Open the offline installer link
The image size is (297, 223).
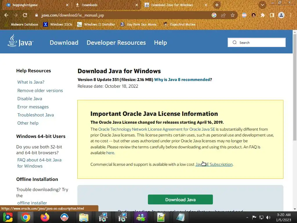click(x=32, y=203)
